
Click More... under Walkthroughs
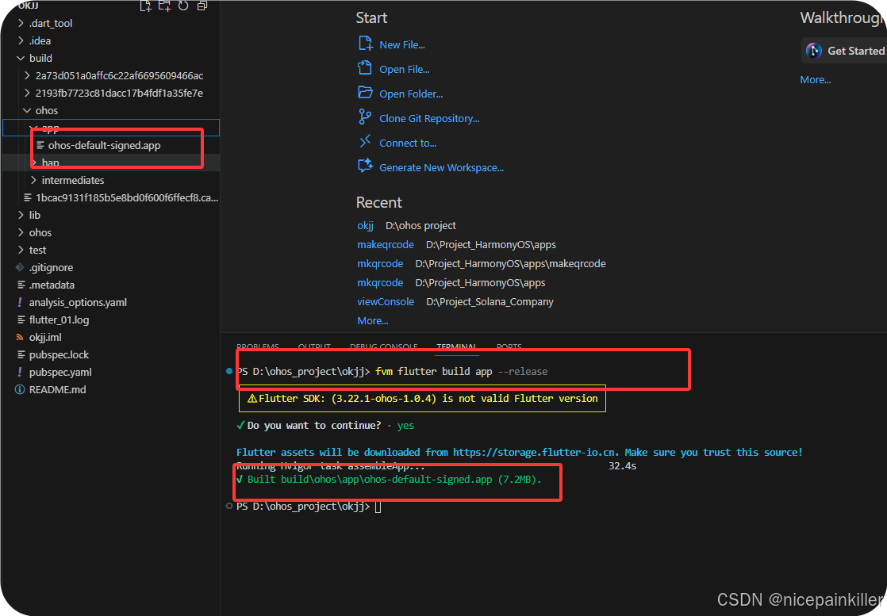(815, 80)
